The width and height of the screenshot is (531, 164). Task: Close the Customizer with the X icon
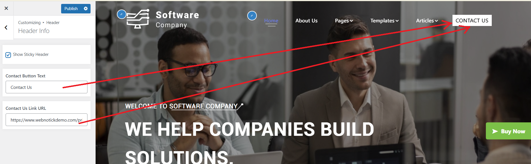[6, 8]
